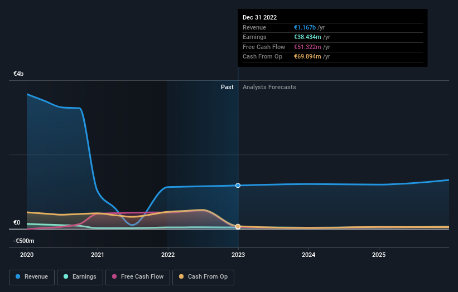Click the Earnings row label in tooltip

coord(255,37)
